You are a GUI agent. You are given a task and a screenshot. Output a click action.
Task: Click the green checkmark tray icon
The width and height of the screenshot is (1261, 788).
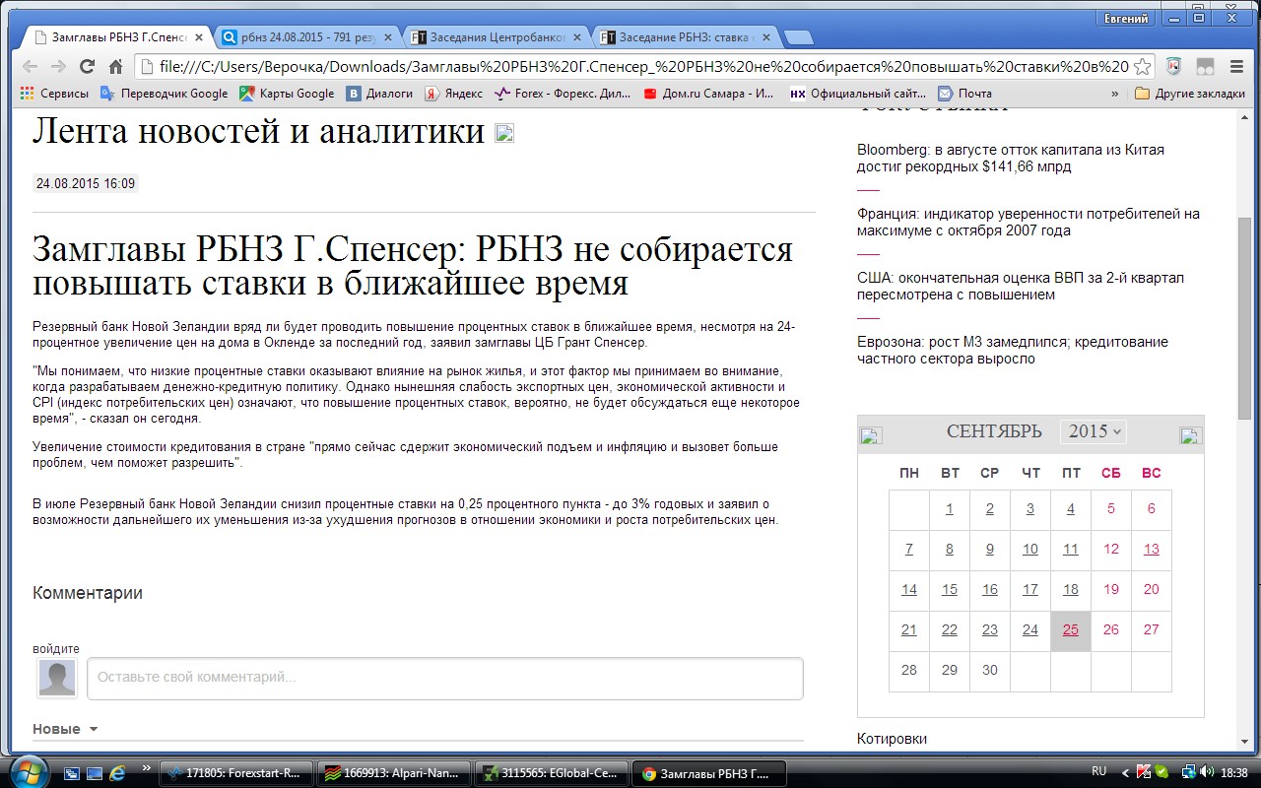(x=1161, y=772)
